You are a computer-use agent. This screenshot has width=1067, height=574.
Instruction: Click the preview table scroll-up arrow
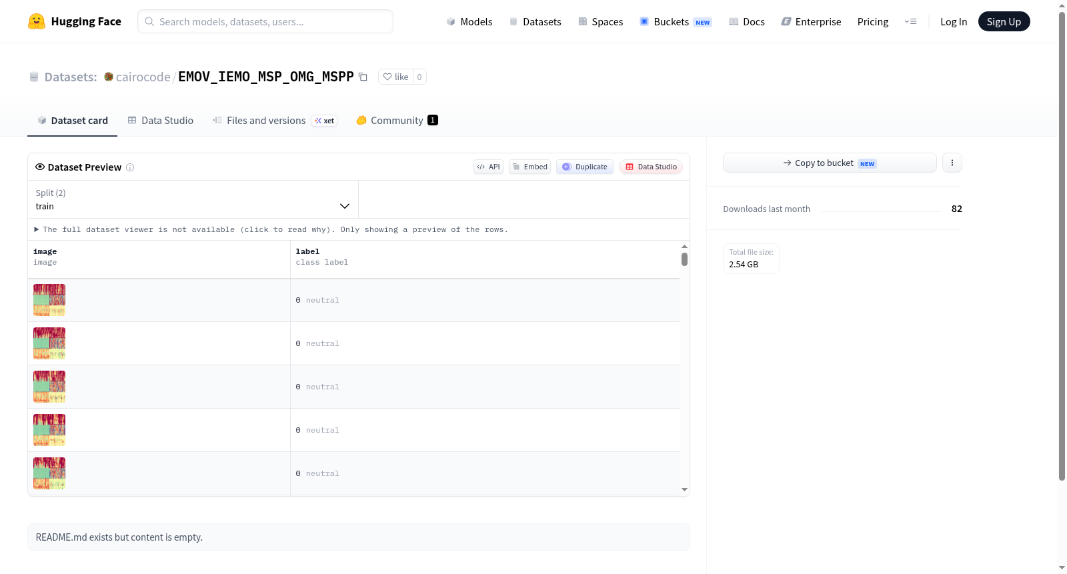[x=684, y=246]
